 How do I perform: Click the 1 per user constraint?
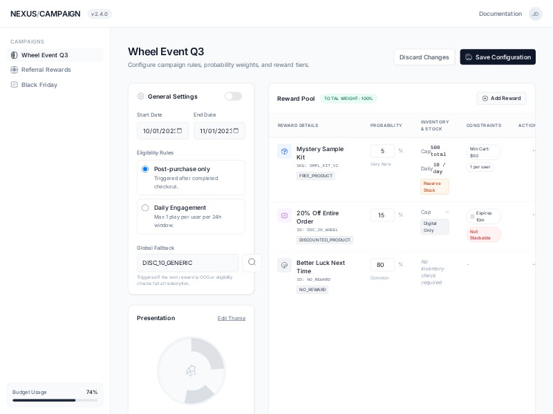[x=480, y=167]
